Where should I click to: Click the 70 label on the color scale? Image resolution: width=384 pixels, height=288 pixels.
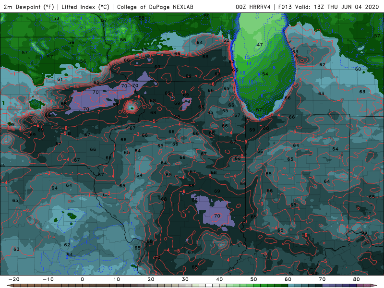click(322, 279)
